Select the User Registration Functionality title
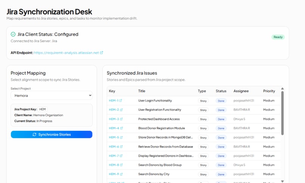Image resolution: width=305 pixels, height=183 pixels. tap(160, 110)
